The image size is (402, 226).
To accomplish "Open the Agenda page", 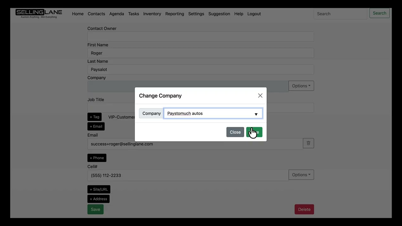I will coord(117,14).
